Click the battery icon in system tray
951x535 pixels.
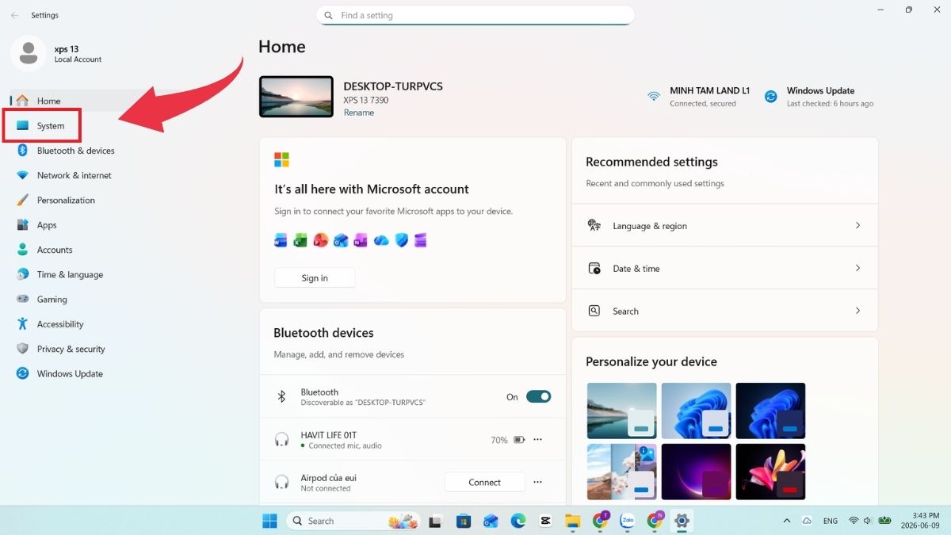[x=884, y=521]
